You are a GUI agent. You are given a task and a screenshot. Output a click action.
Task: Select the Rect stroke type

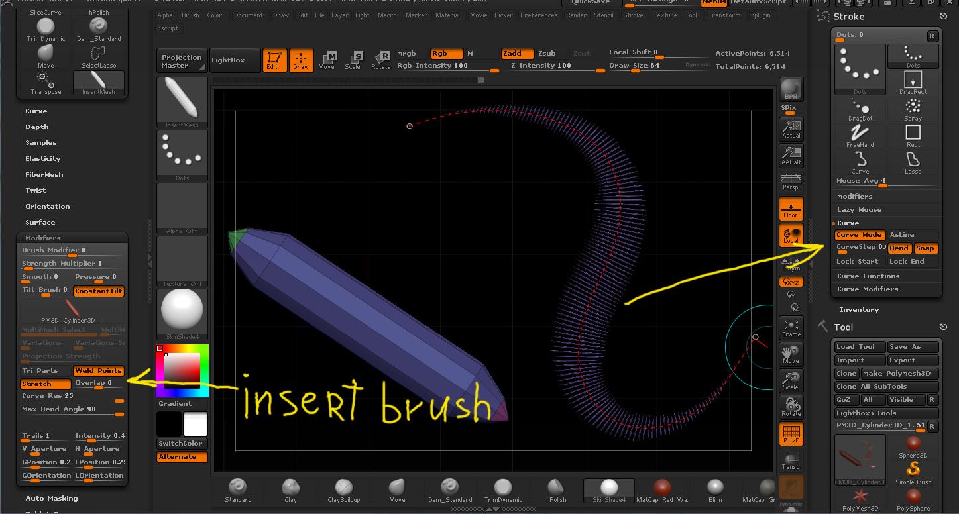(913, 136)
